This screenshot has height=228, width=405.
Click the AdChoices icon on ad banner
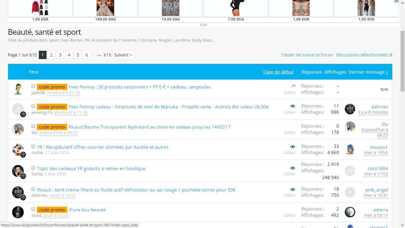[396, 1]
